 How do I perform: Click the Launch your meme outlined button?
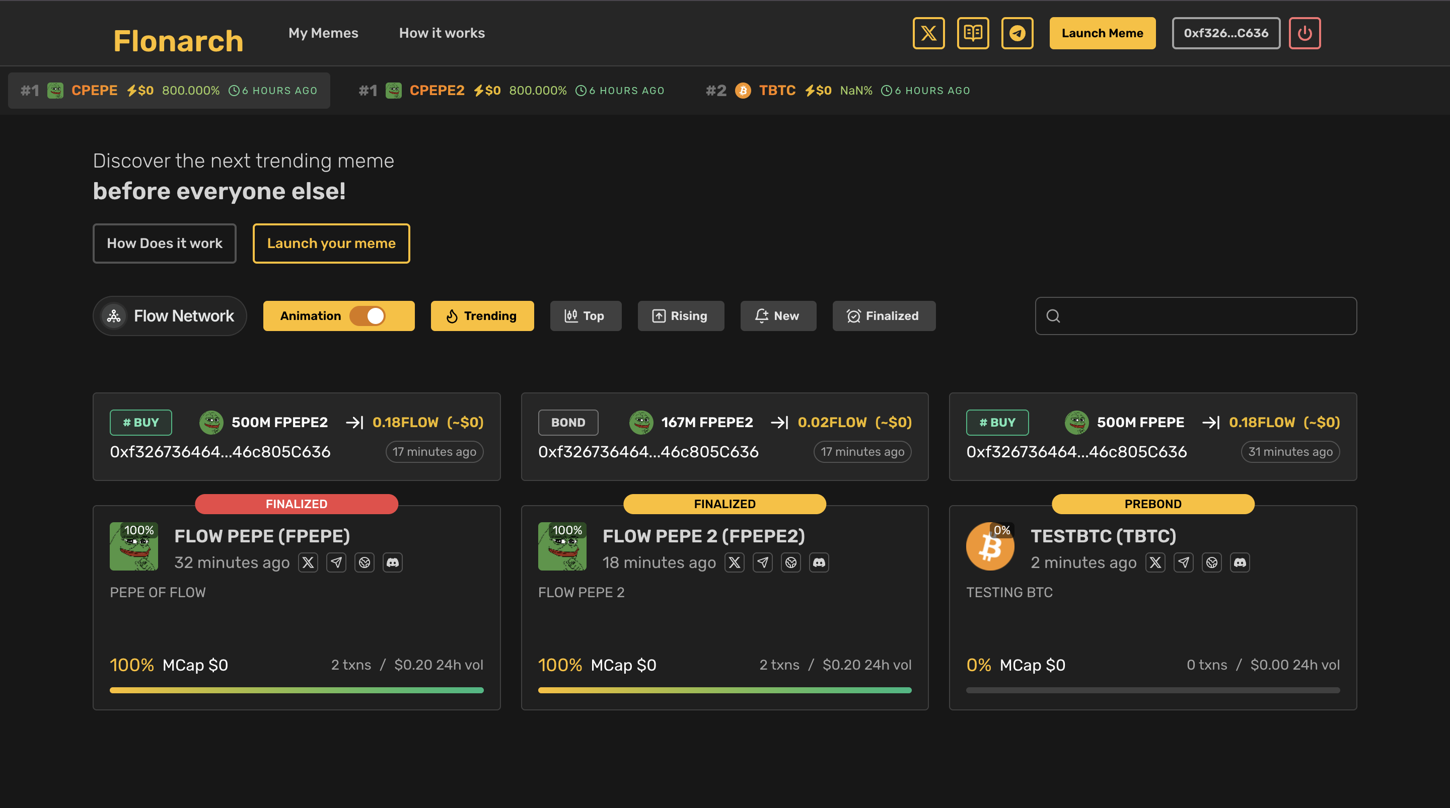(331, 243)
